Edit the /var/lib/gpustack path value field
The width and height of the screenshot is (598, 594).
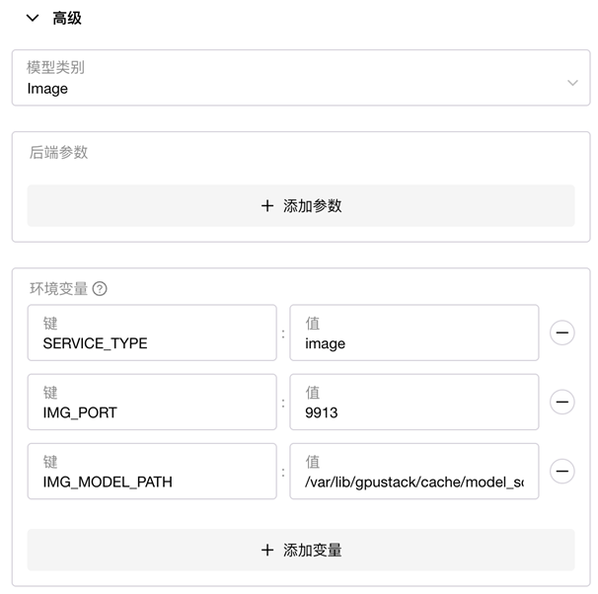click(414, 472)
